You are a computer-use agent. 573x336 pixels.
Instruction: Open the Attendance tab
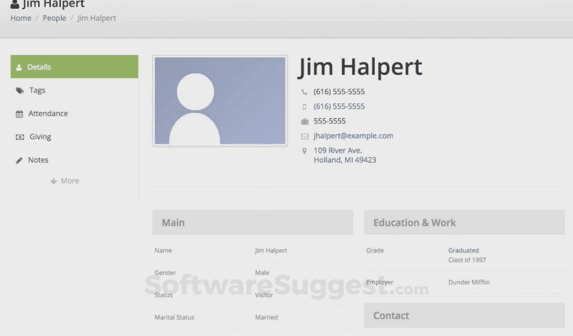48,113
